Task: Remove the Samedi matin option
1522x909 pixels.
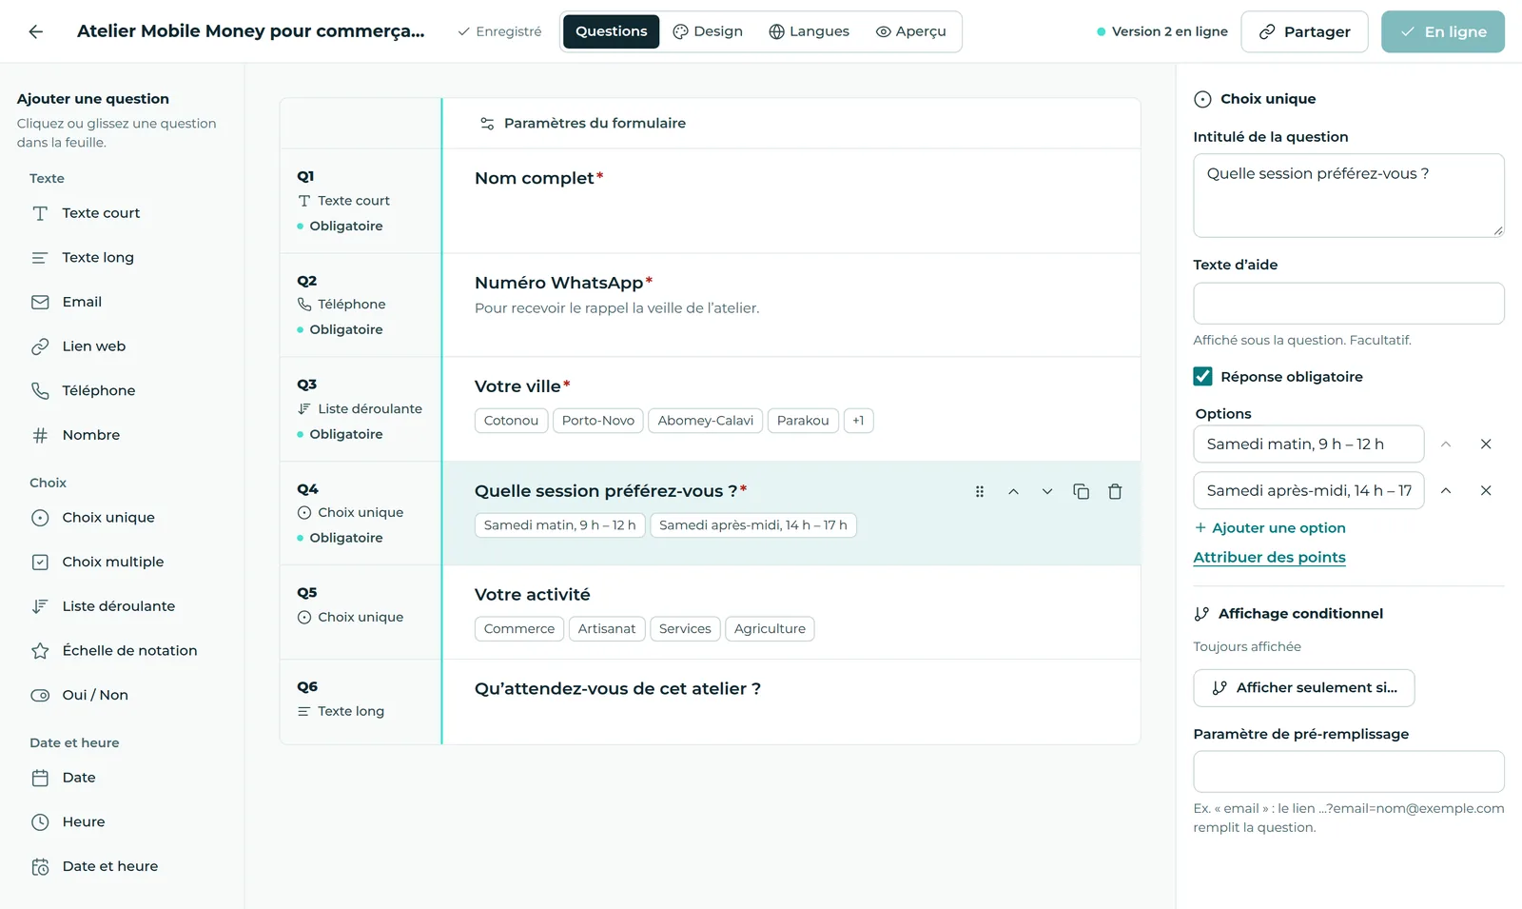Action: pyautogui.click(x=1486, y=445)
